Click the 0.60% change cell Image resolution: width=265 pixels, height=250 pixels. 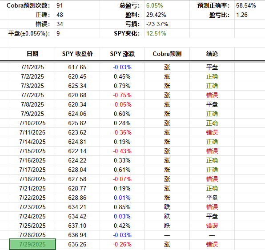coord(122,114)
